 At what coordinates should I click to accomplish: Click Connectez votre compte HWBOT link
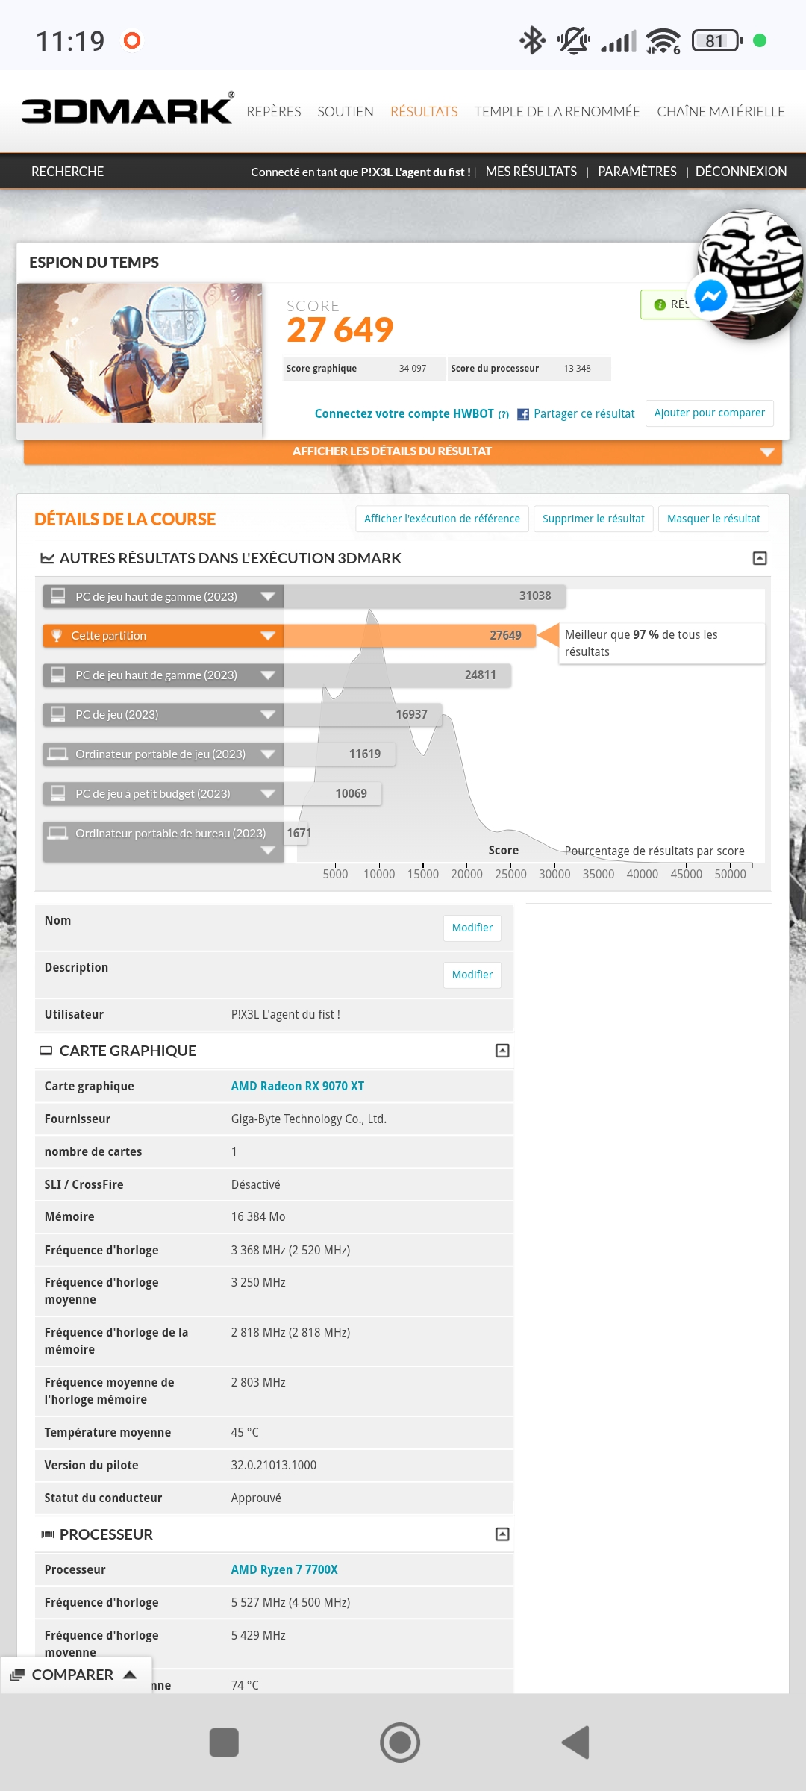(404, 414)
